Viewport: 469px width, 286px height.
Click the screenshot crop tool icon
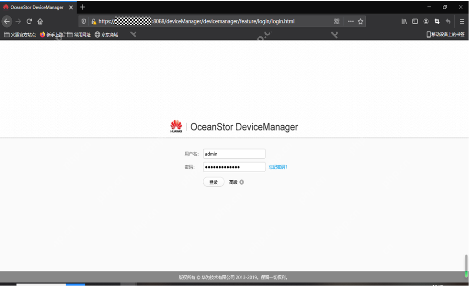(x=437, y=21)
